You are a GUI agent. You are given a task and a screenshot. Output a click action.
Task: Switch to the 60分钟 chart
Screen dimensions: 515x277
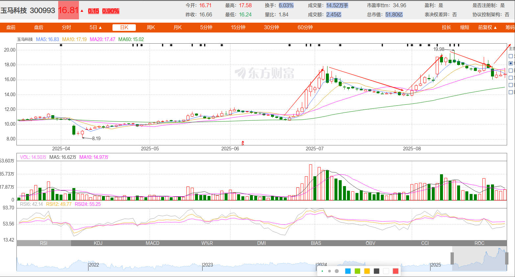point(305,28)
